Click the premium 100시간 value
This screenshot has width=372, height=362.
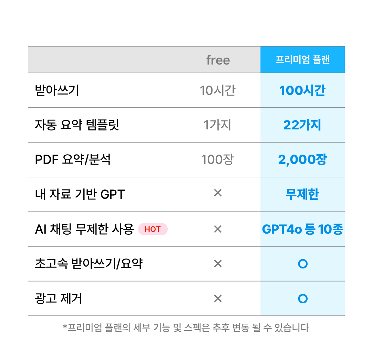(x=302, y=90)
